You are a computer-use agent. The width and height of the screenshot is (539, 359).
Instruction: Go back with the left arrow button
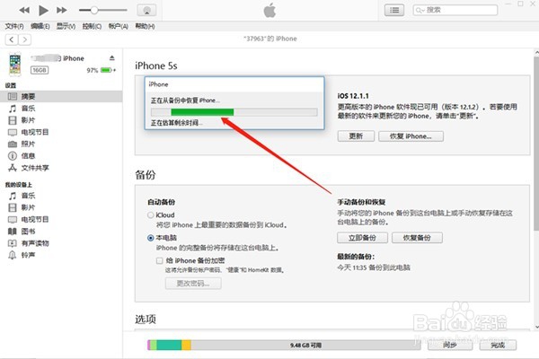click(x=12, y=39)
